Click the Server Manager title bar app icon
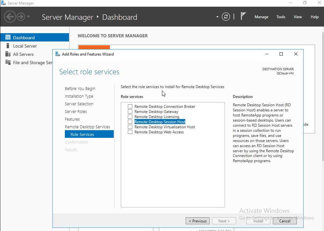This screenshot has height=231, width=324. [3, 3]
